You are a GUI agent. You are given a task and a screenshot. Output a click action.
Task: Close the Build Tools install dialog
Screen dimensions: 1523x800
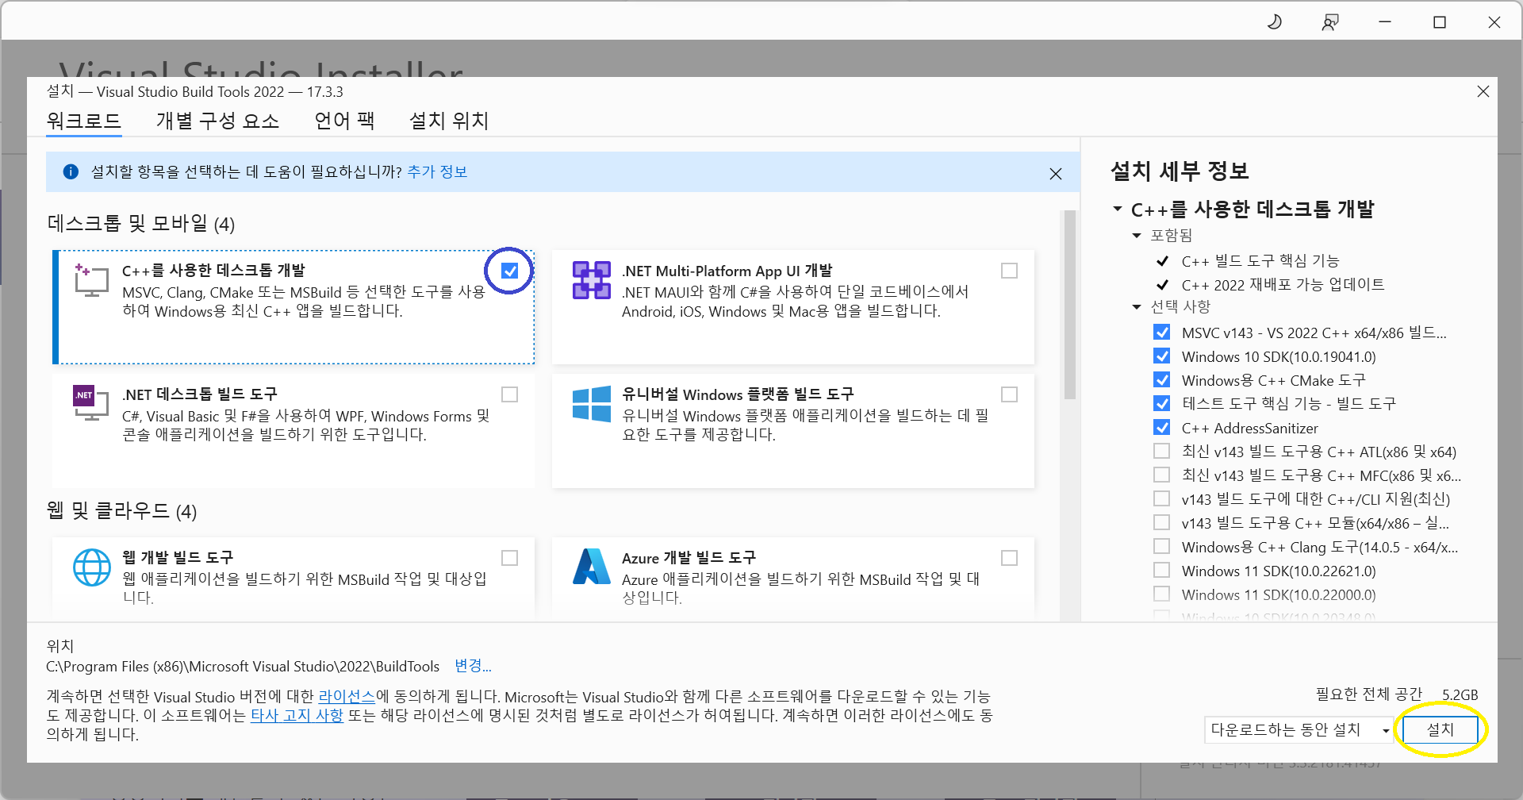pyautogui.click(x=1483, y=91)
